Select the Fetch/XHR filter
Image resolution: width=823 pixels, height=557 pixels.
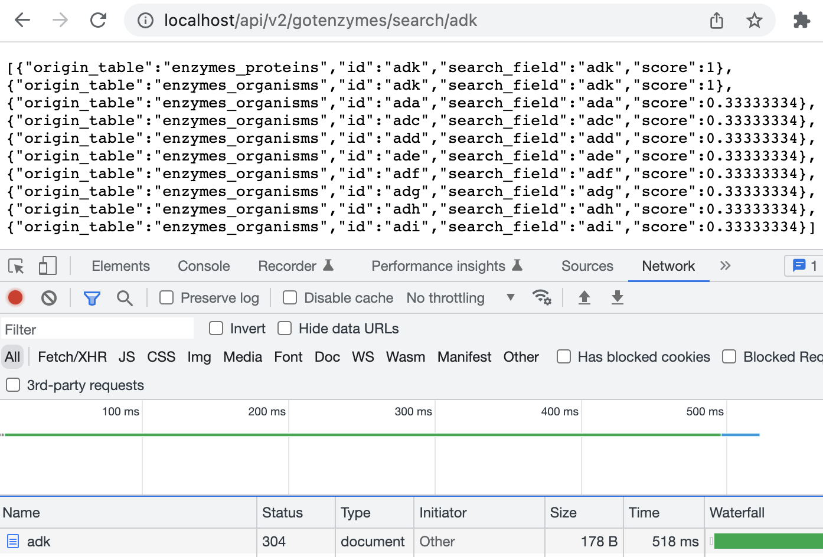point(72,356)
